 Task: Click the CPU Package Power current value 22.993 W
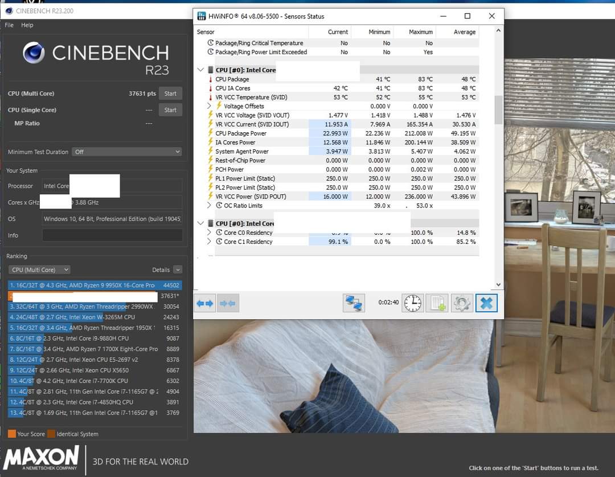point(335,133)
